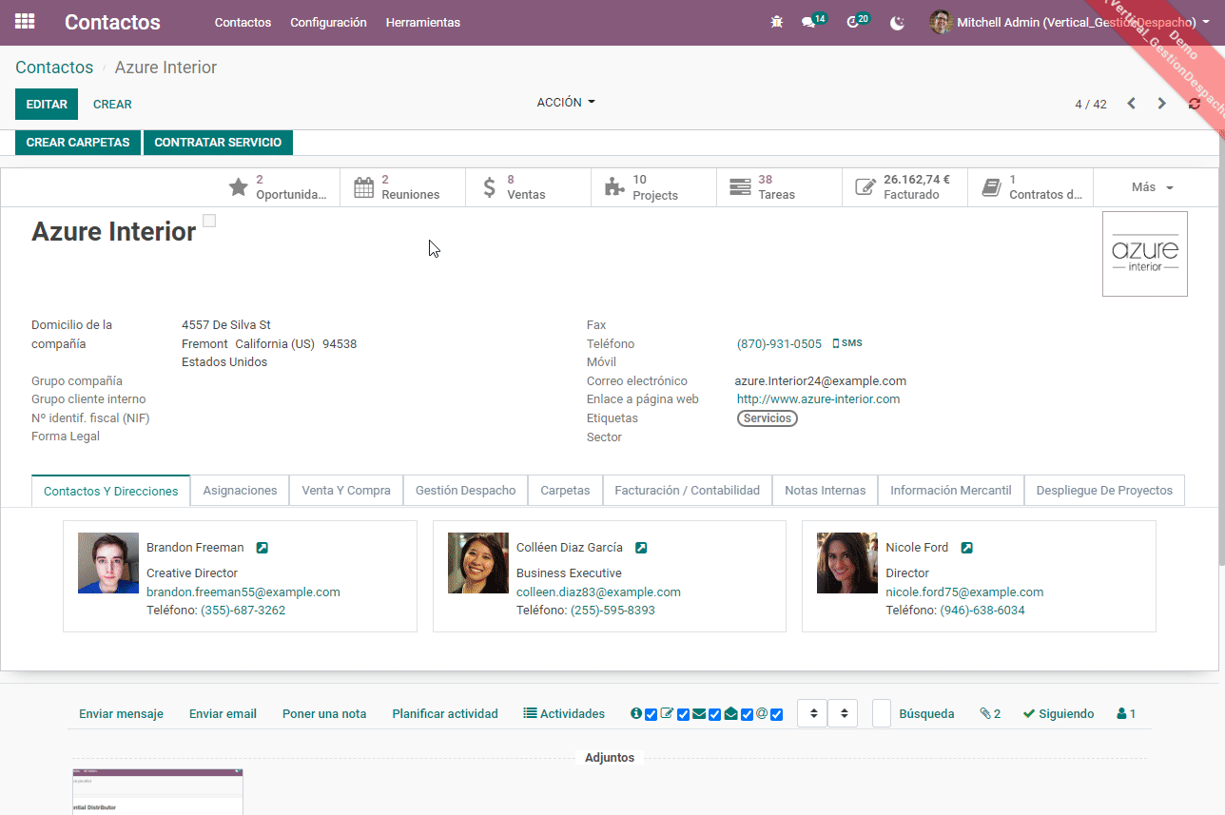Open Tareas stat button
Screen dimensions: 1225x815
[779, 187]
